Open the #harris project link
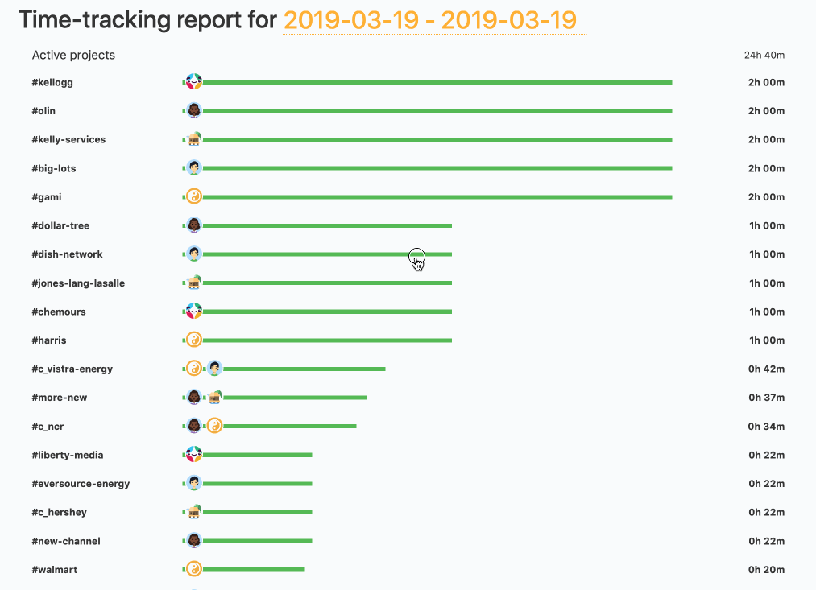The height and width of the screenshot is (590, 816). (x=48, y=340)
